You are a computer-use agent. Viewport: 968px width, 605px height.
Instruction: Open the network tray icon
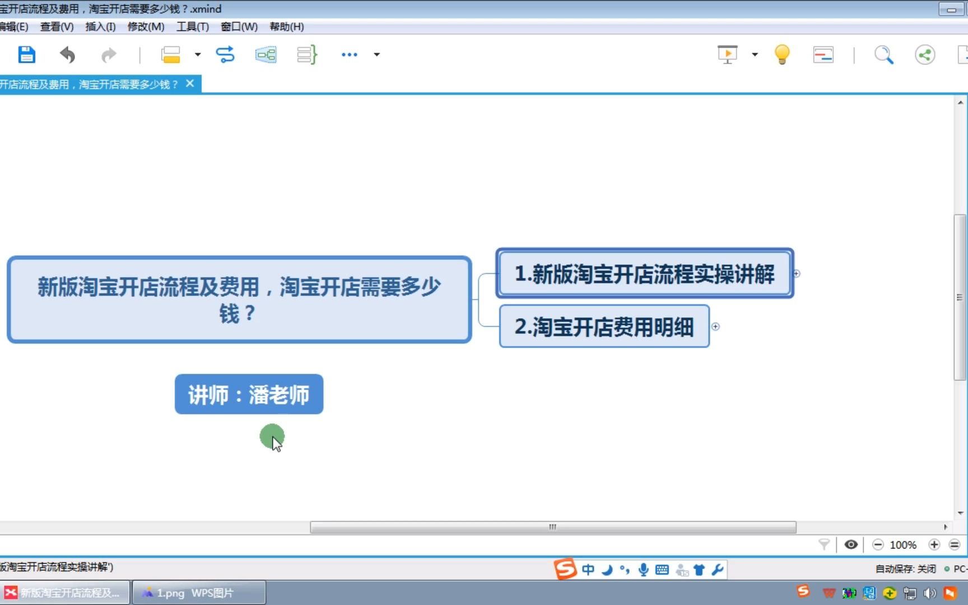[x=910, y=593]
